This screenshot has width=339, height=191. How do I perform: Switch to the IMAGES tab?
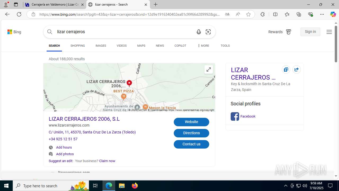[x=101, y=46]
